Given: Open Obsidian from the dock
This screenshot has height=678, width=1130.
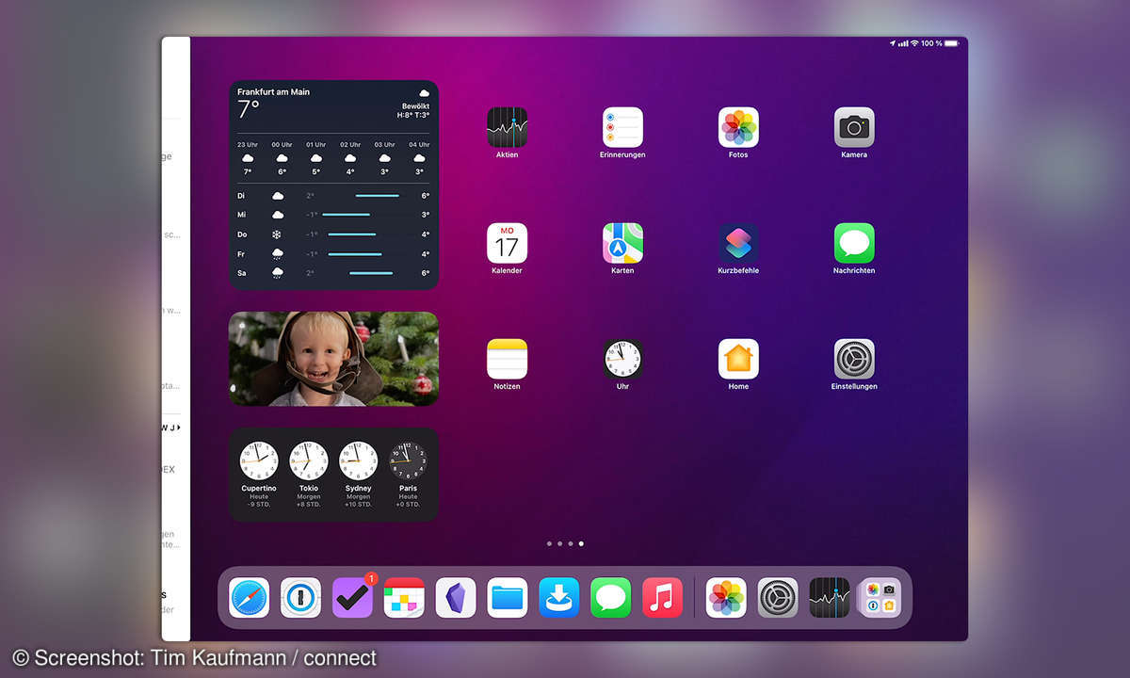Looking at the screenshot, I should coord(456,598).
